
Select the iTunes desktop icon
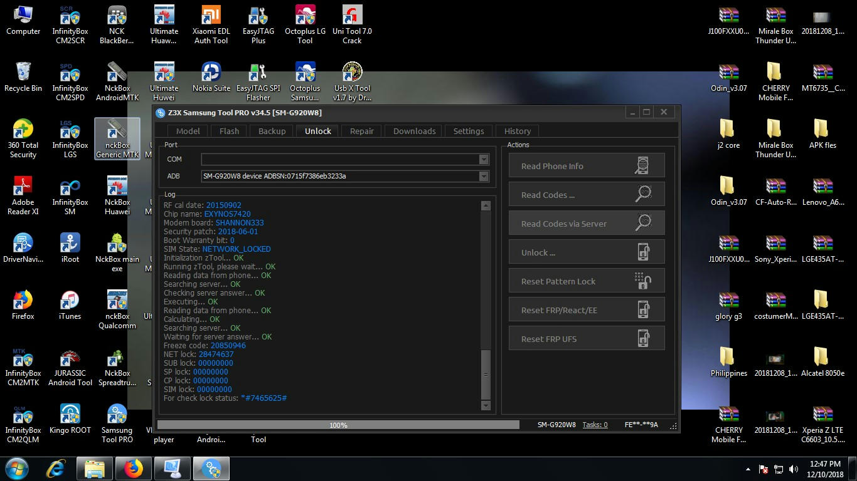tap(70, 306)
